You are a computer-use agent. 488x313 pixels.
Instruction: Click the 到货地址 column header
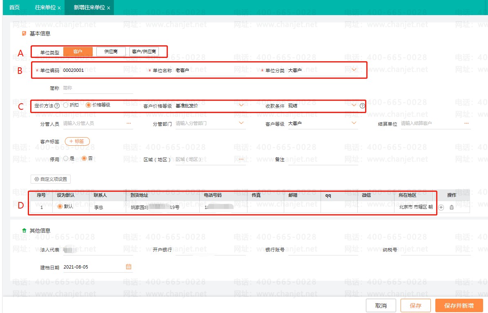tap(163, 195)
